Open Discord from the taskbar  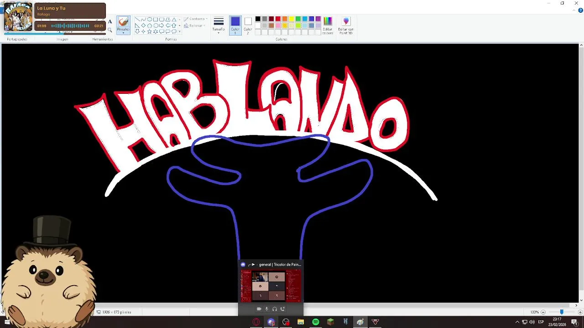[271, 322]
